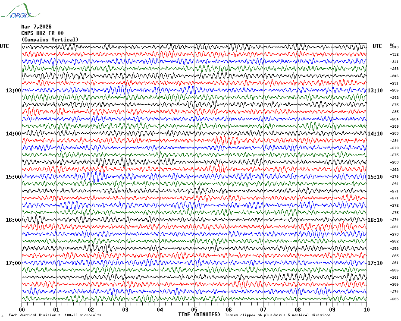Click the 15:10 end-time label

[375, 177]
